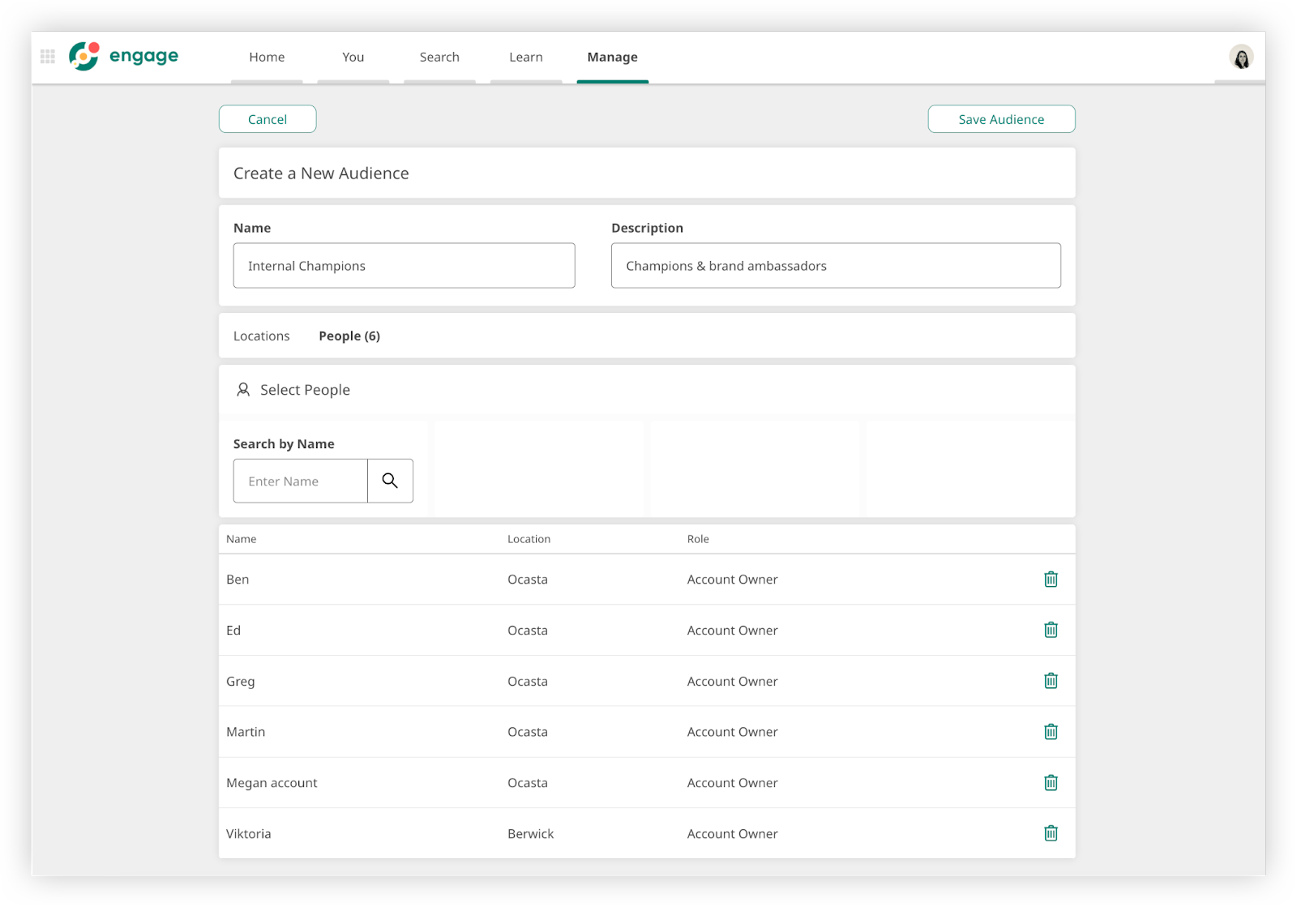Click the Cancel button

[268, 119]
